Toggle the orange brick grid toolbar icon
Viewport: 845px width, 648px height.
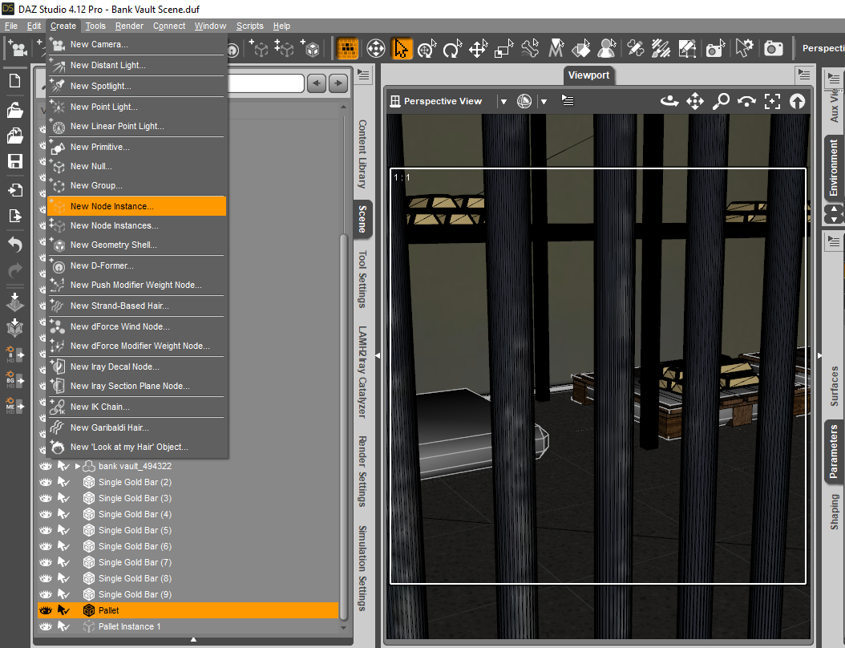[x=348, y=48]
